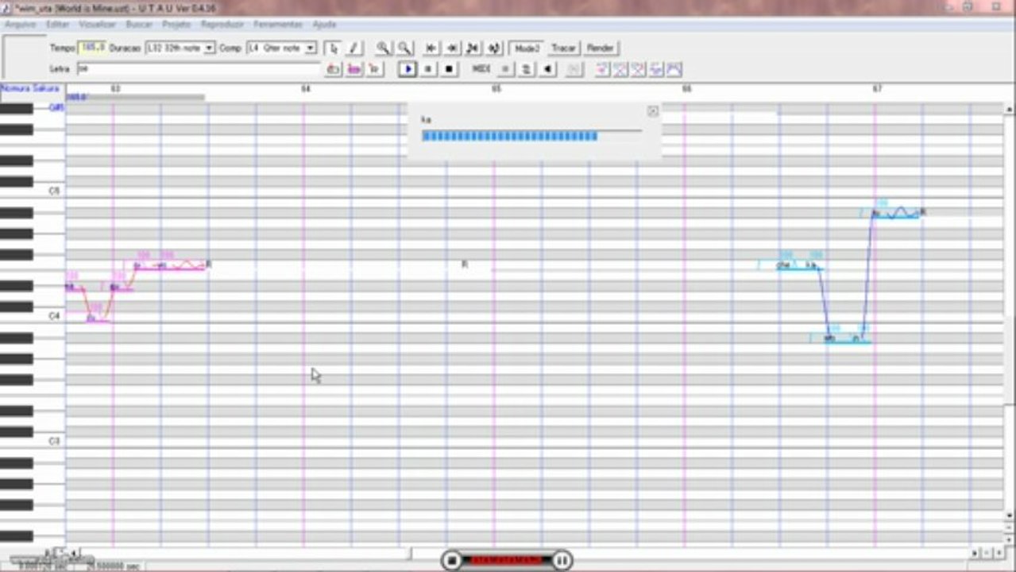Close the 'ka' render progress popup
Viewport: 1016px width, 572px height.
(653, 111)
